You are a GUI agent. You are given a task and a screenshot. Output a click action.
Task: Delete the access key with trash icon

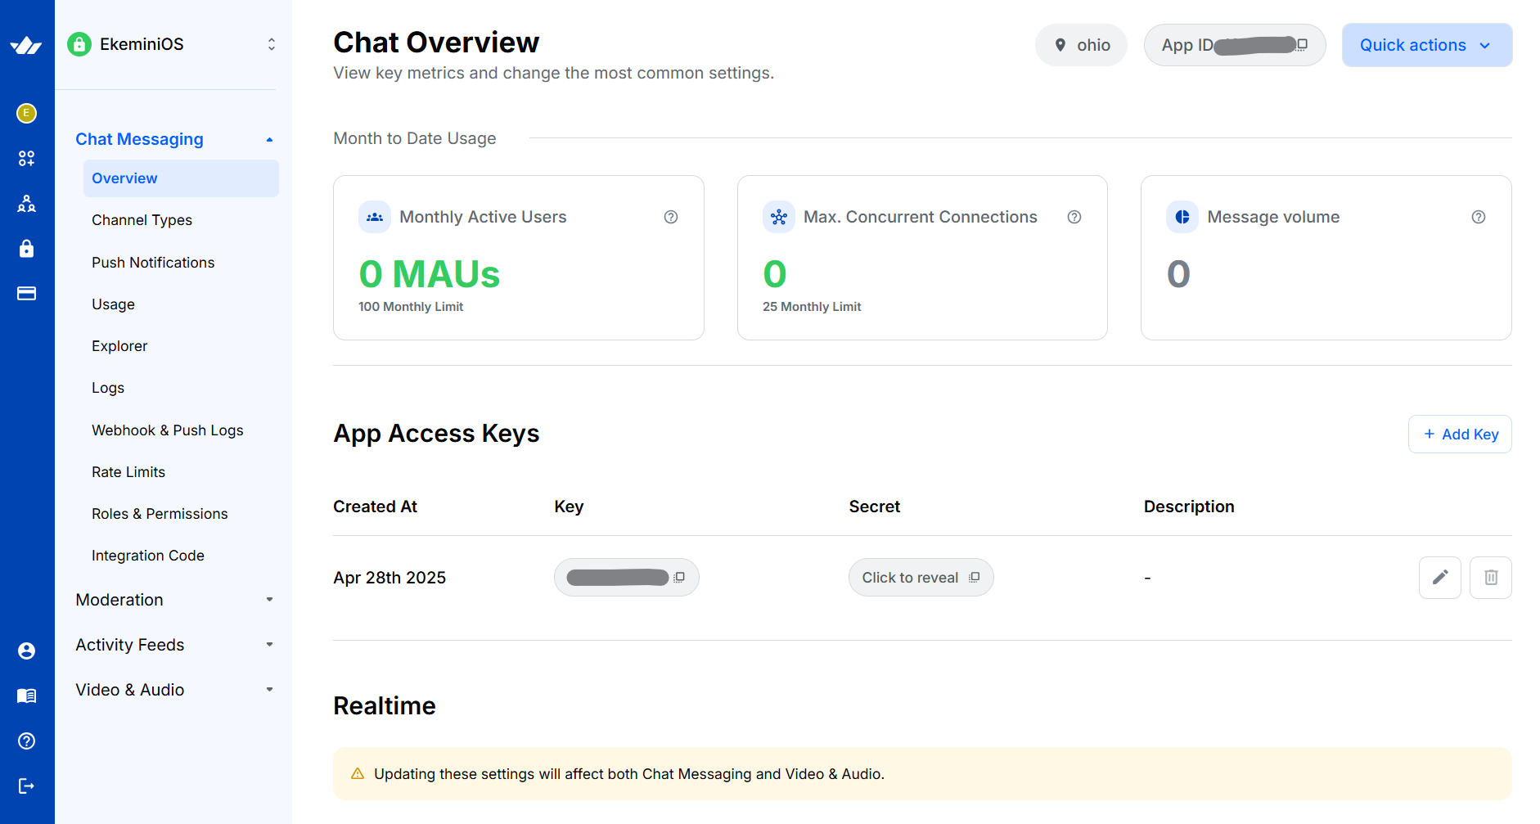coord(1490,578)
